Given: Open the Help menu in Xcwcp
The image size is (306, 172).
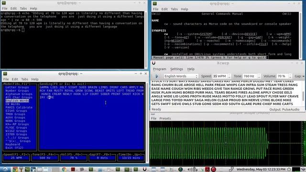Looking at the screenshot, I should (191, 69).
